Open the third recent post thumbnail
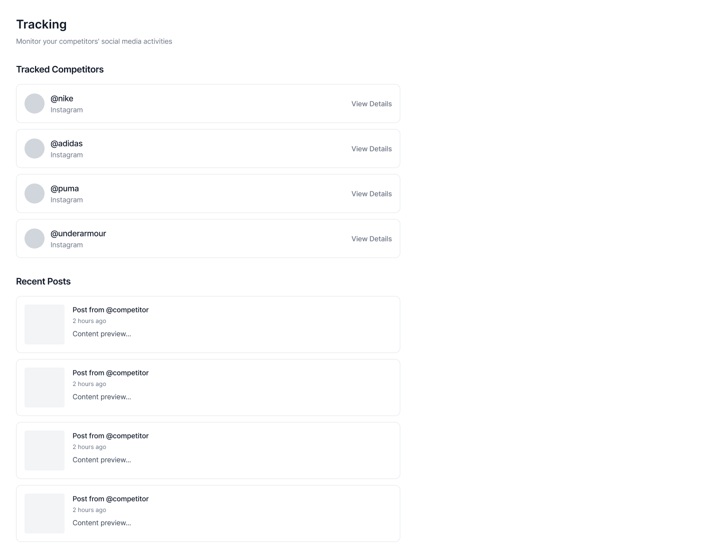The height and width of the screenshot is (558, 715). 45,450
